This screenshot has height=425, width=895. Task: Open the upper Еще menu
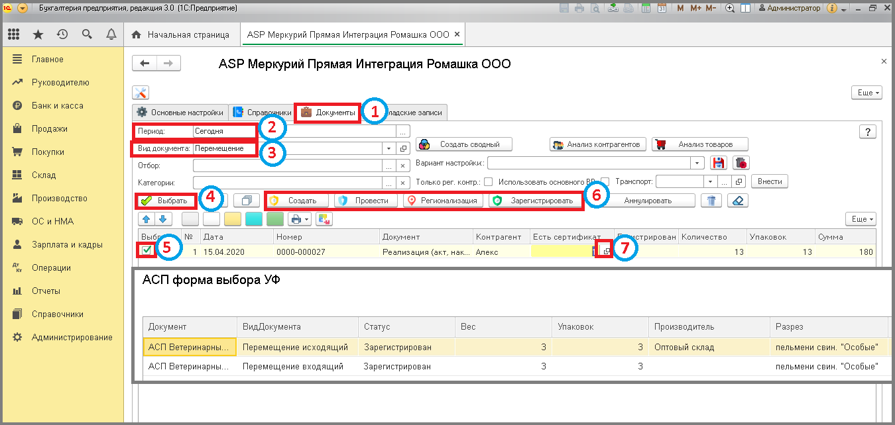point(866,93)
